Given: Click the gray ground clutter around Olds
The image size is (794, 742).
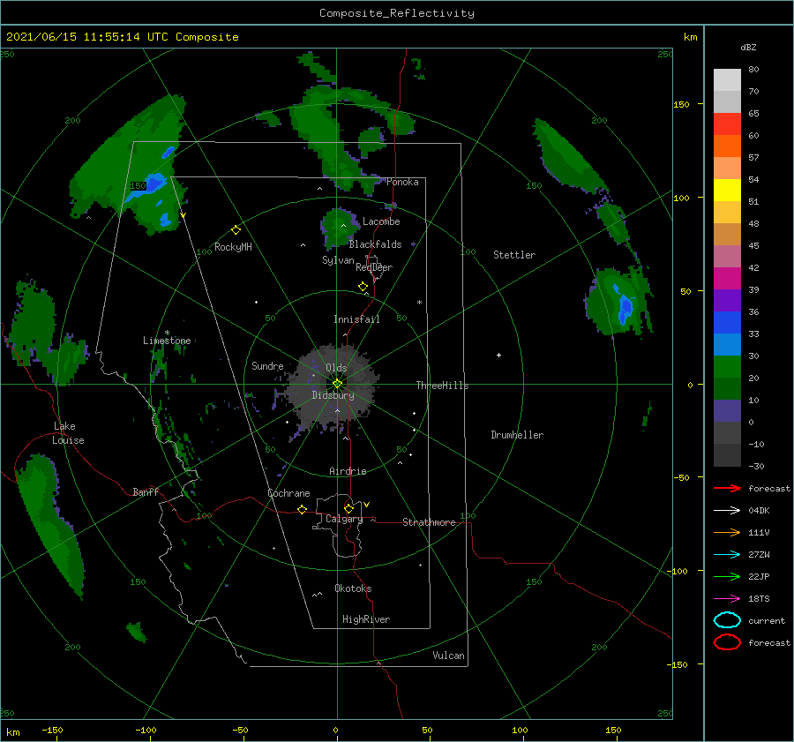Looking at the screenshot, I should (333, 386).
